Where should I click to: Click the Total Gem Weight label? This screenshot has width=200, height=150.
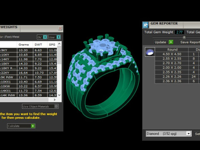click(159, 32)
